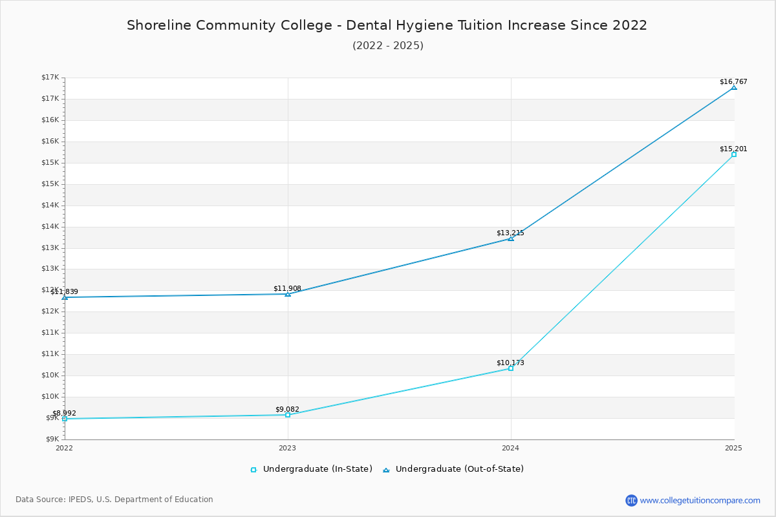This screenshot has width=776, height=517.
Task: Select the $10,173 in-state 2024 data point
Action: coord(511,368)
